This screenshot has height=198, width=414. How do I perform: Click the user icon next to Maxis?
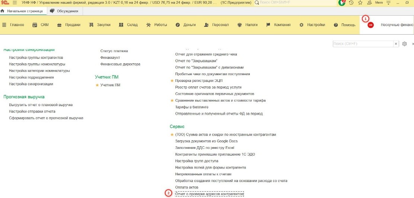point(370,3)
